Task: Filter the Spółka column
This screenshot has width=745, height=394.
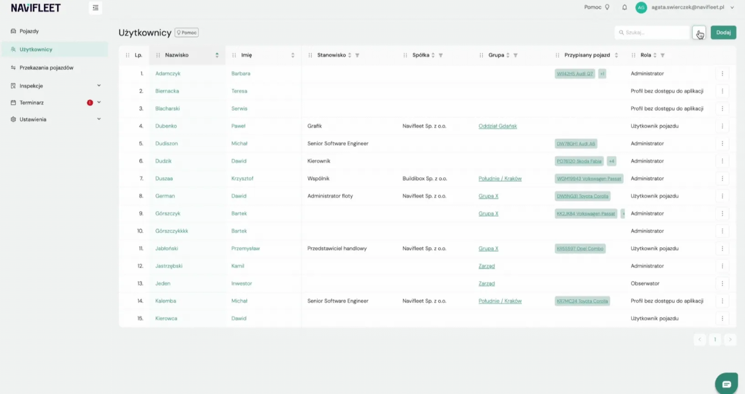Action: (x=441, y=55)
